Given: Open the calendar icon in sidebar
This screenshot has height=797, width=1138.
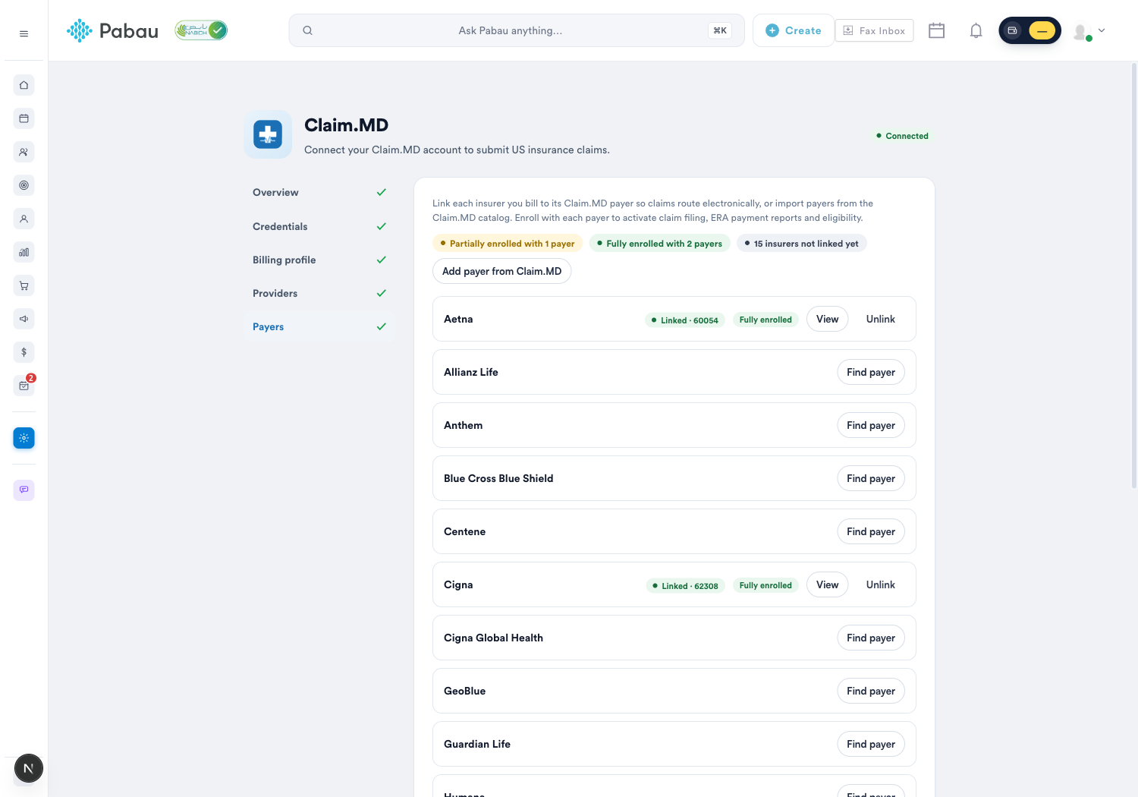Looking at the screenshot, I should pyautogui.click(x=24, y=118).
